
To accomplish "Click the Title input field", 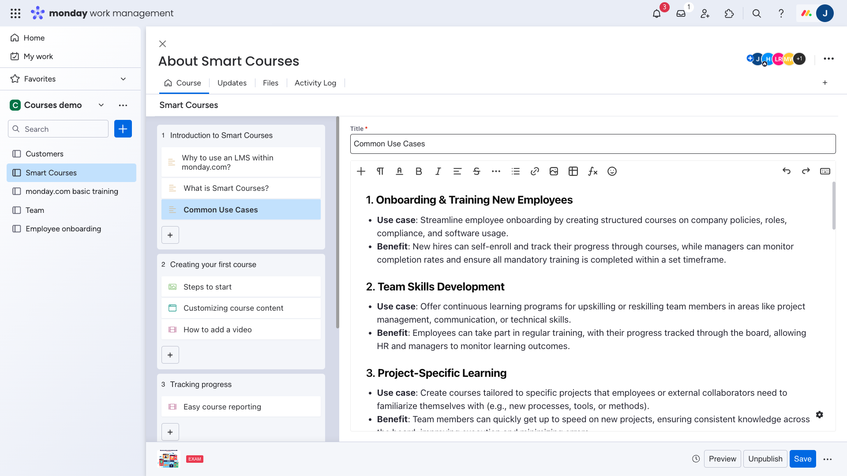I will click(x=593, y=144).
